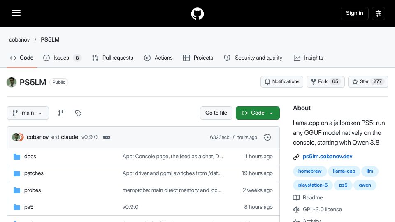Open the appearance settings sliders icon
Viewport: 395px width, 222px height.
[x=379, y=13]
